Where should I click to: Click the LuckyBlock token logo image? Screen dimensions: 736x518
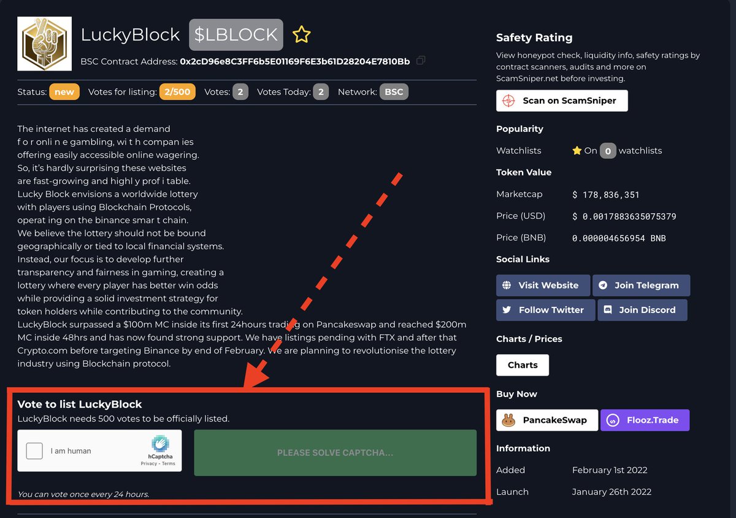pos(45,44)
